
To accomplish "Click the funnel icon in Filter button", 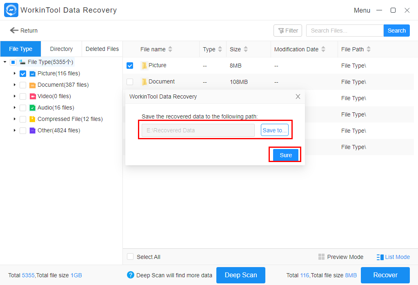I will (281, 31).
